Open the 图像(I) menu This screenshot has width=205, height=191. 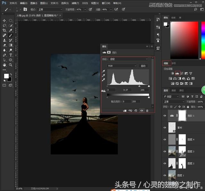[33, 3]
